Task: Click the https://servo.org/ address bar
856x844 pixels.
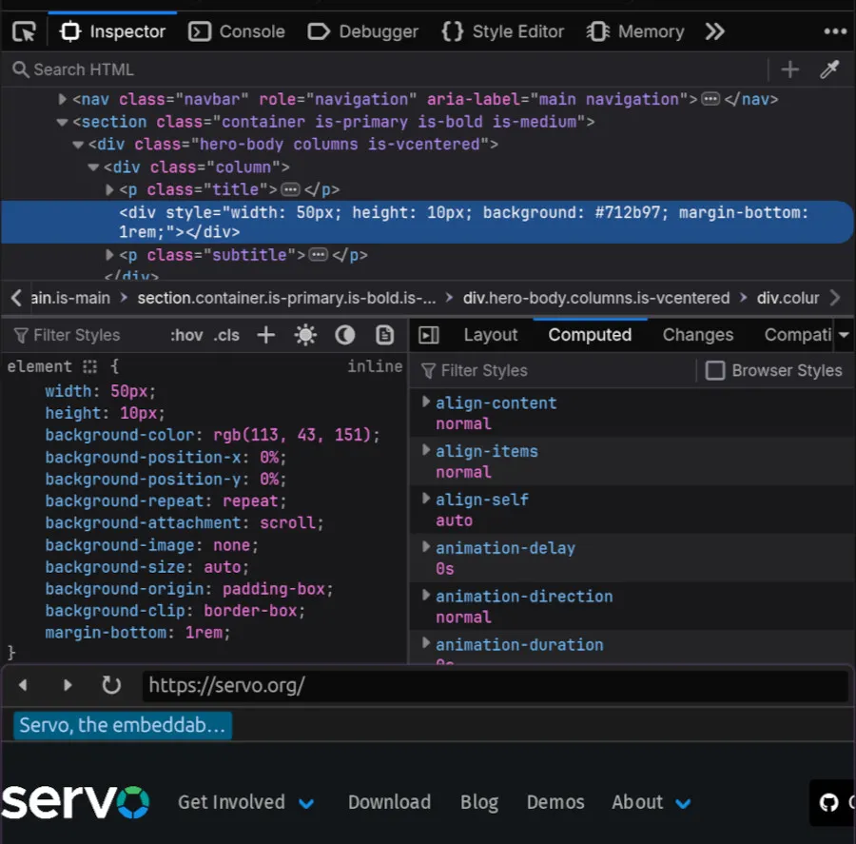Action: click(x=496, y=686)
